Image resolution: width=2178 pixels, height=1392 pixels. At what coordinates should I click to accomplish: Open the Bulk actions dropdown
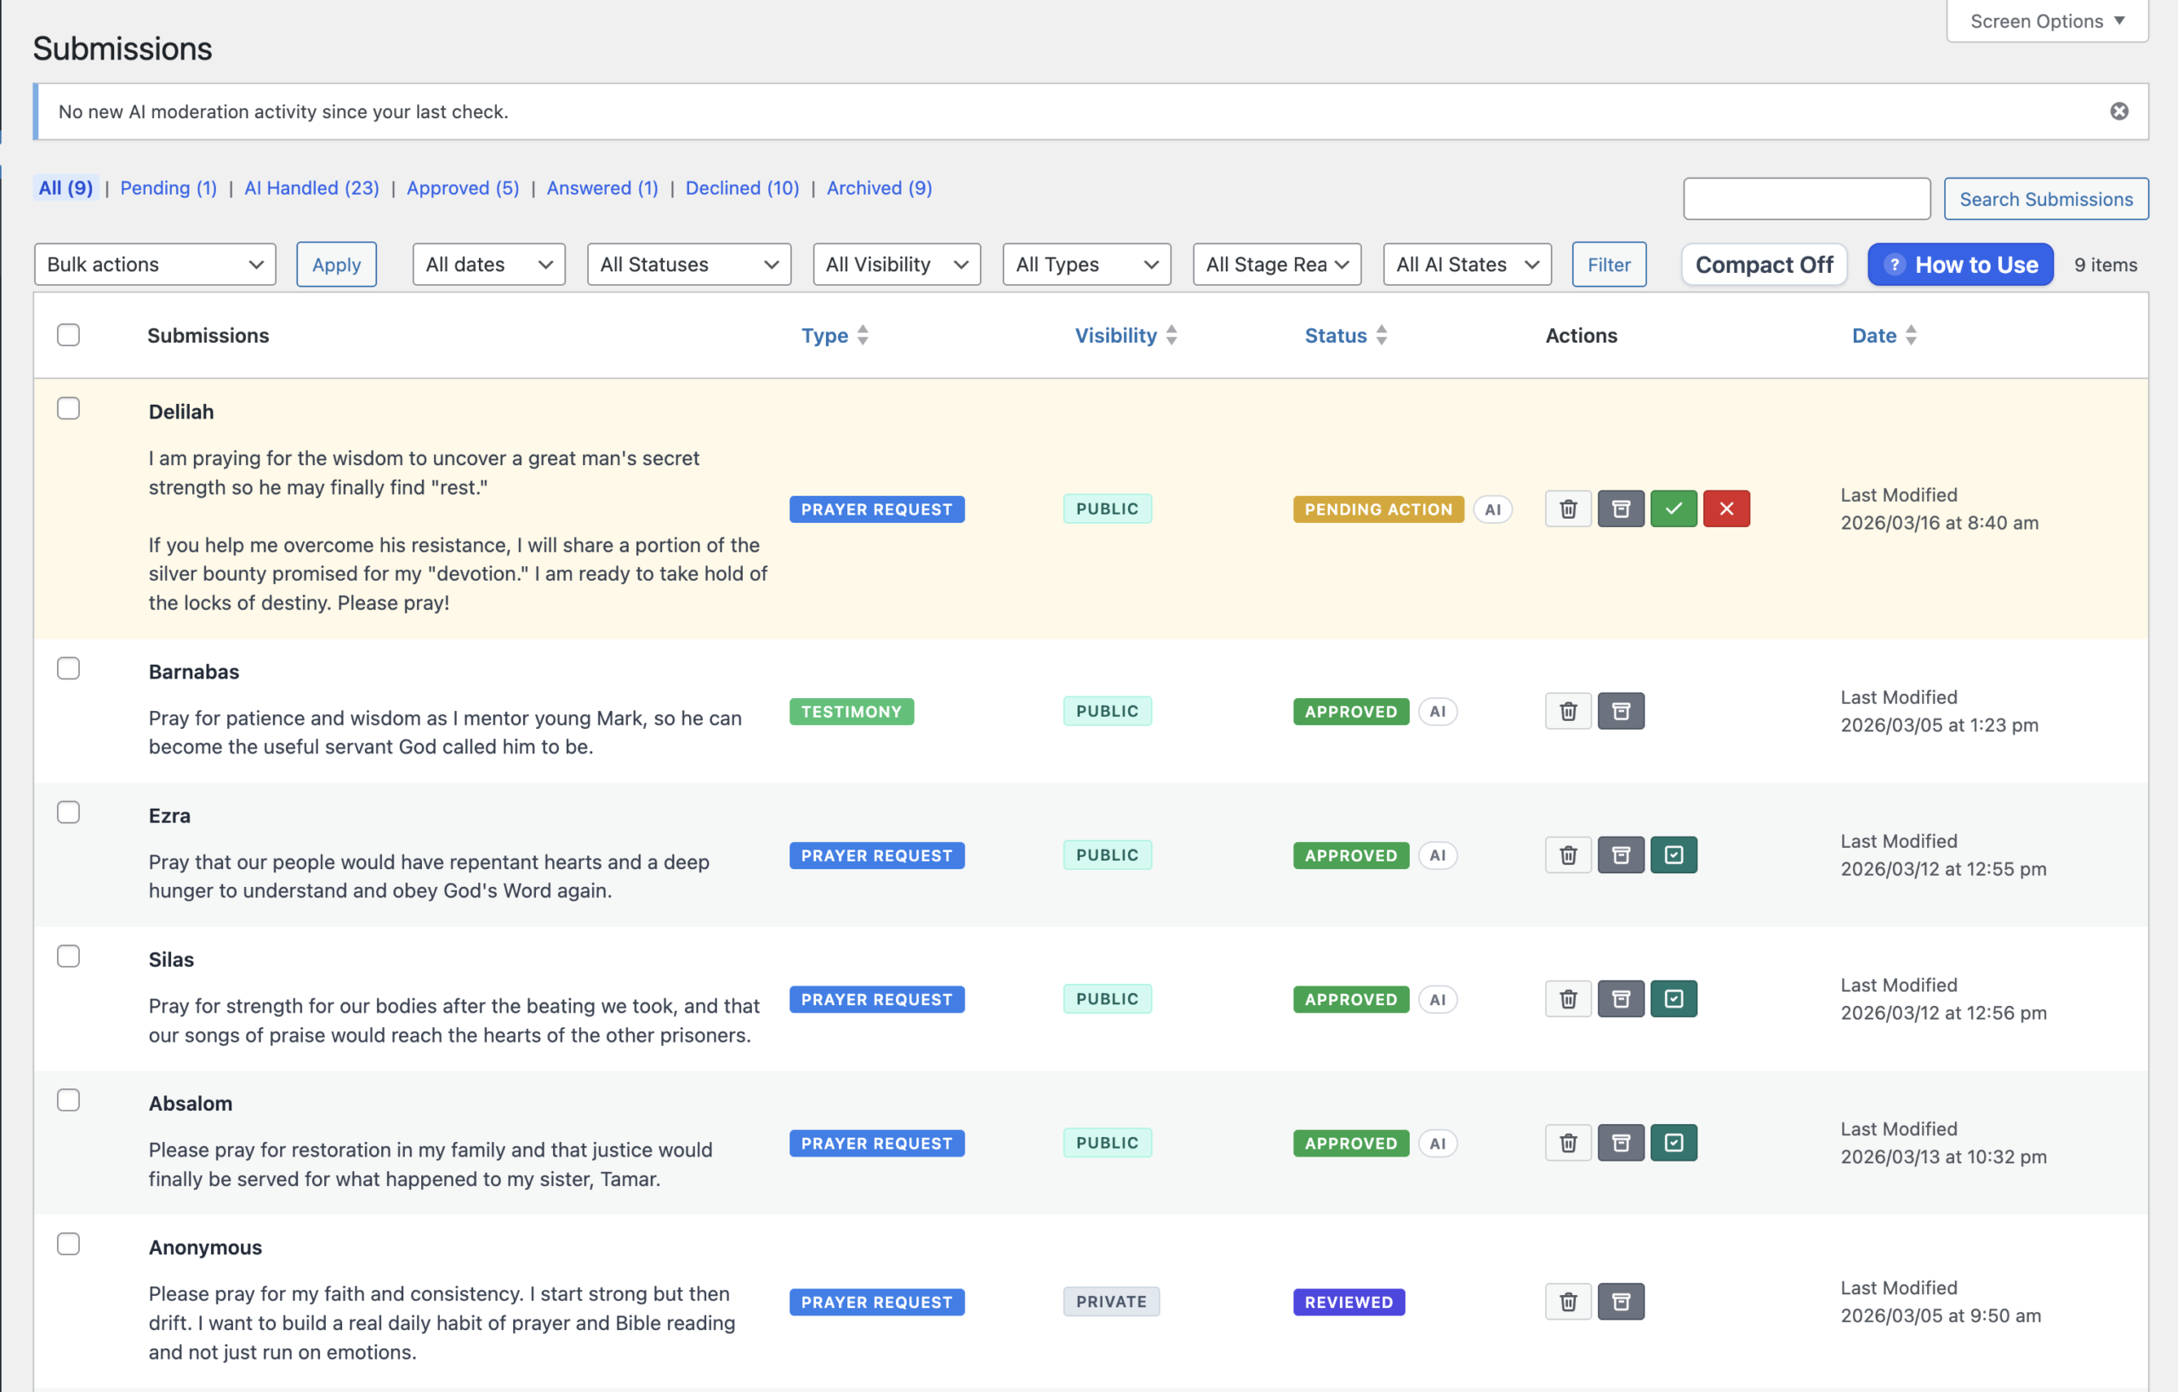[155, 264]
